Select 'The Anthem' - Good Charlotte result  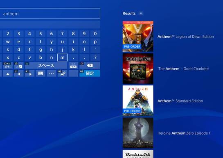click(x=183, y=69)
